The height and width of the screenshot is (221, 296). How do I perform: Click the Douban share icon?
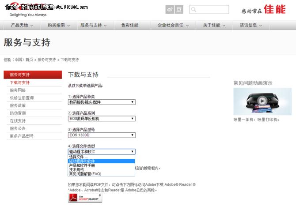(179, 9)
